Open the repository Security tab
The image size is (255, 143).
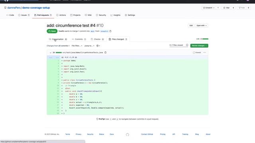[101, 15]
